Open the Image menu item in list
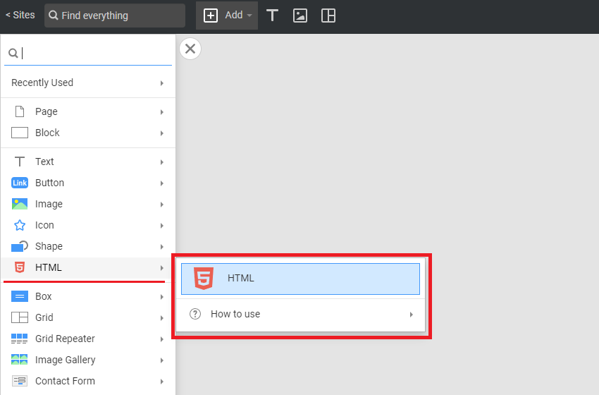The image size is (599, 395). pos(88,204)
